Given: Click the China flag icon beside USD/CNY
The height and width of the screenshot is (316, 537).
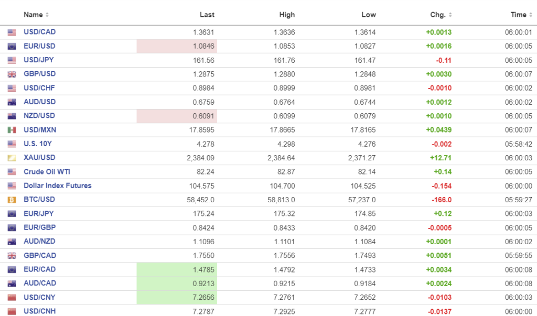Looking at the screenshot, I should tap(12, 298).
